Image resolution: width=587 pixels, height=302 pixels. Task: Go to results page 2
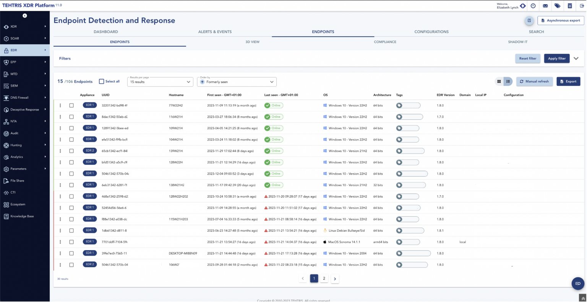tap(324, 278)
